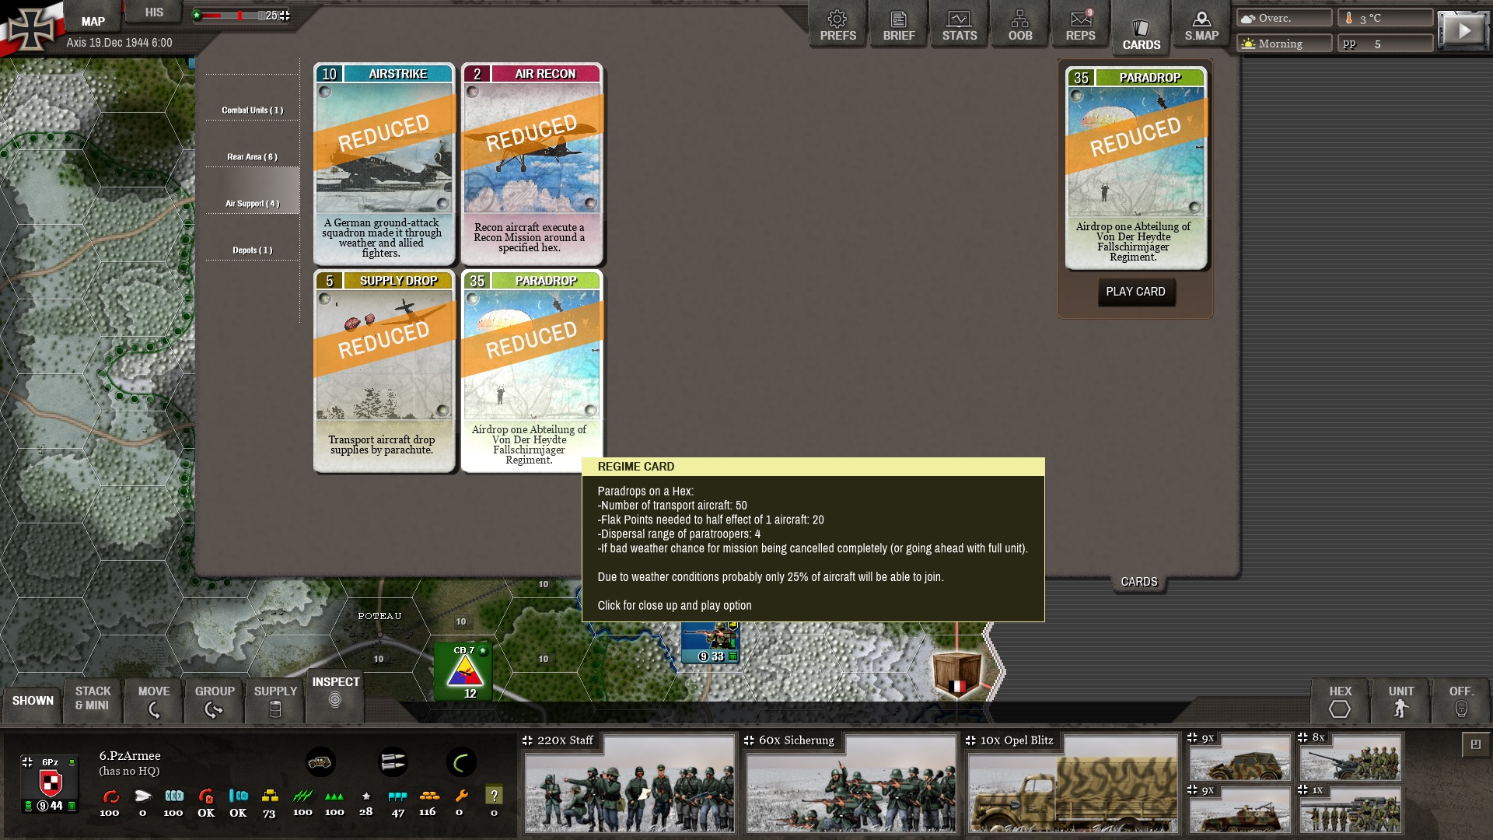Switch to the MAP tab
1493x840 pixels.
[93, 21]
